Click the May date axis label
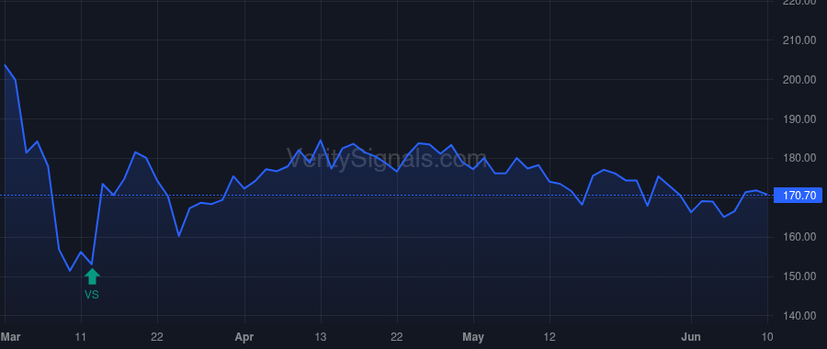The width and height of the screenshot is (827, 349). click(473, 337)
